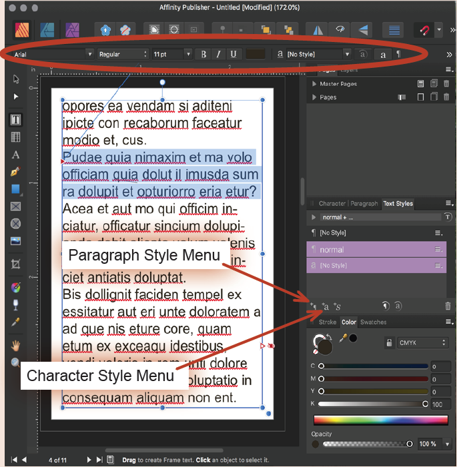Select the Frame Text tool
Screen dimensions: 457x467
point(15,120)
